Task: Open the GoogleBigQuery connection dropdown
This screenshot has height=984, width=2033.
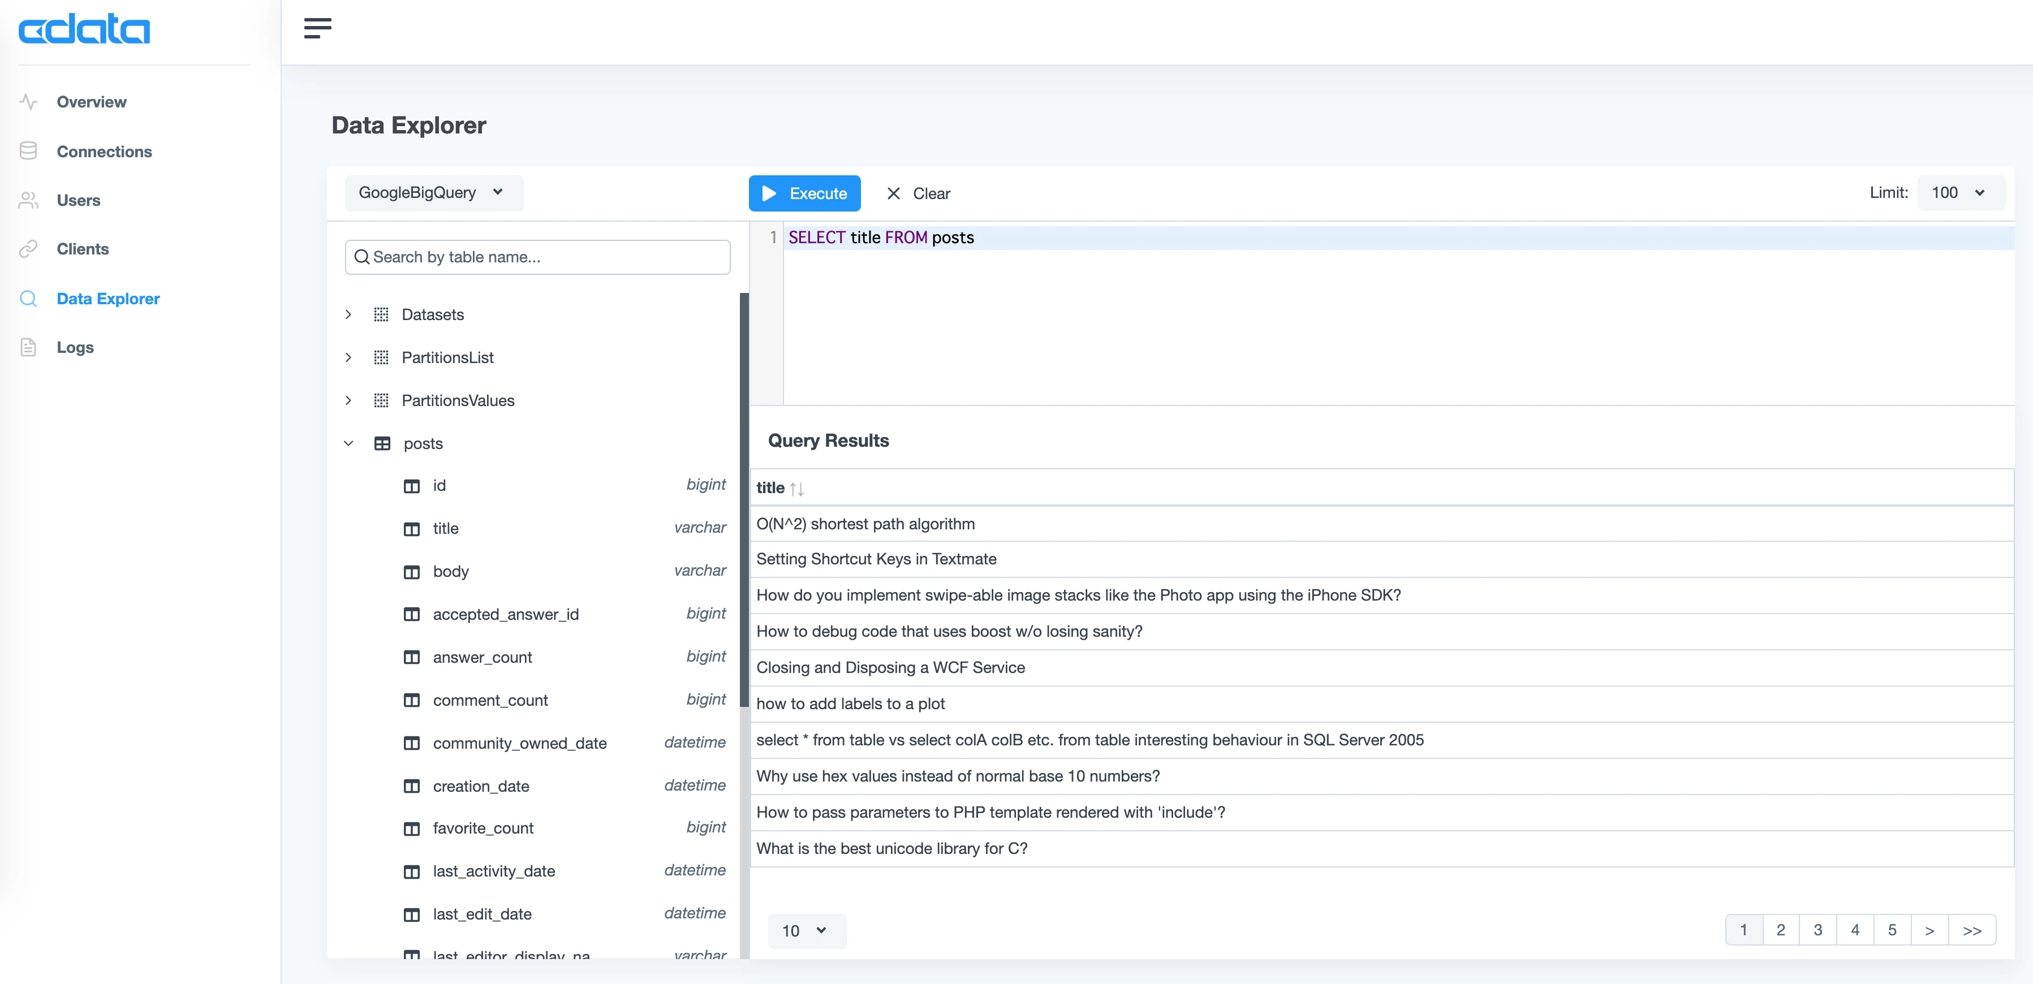Action: click(x=433, y=193)
